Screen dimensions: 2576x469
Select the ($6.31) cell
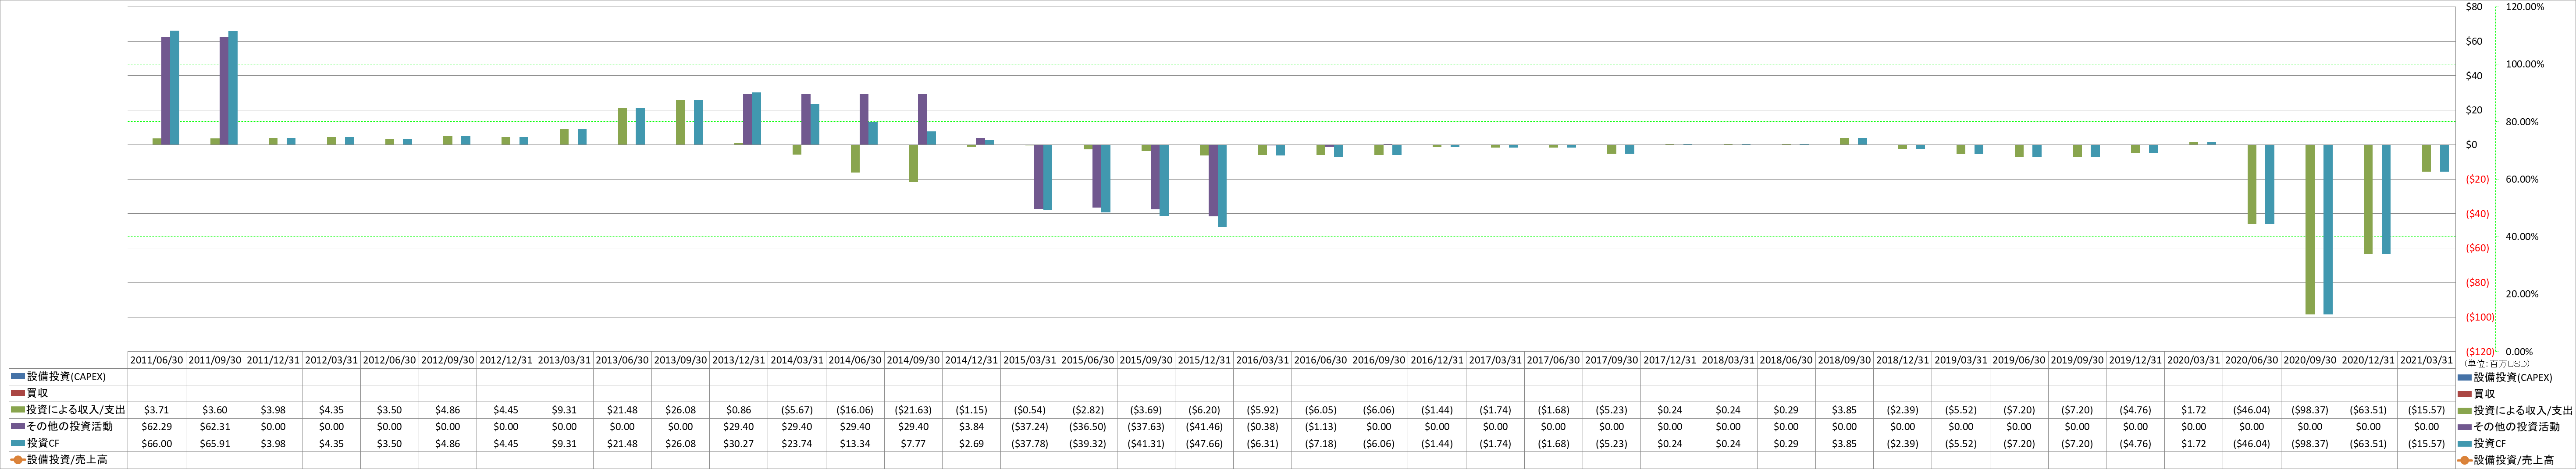(1263, 443)
